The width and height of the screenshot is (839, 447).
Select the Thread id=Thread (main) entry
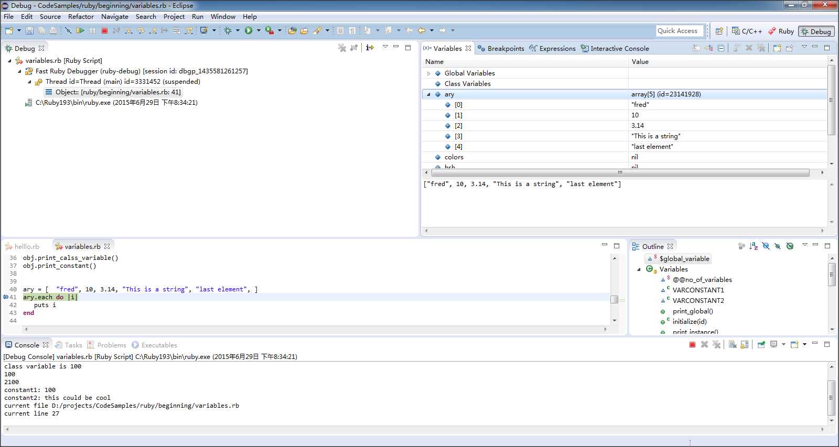click(x=117, y=82)
